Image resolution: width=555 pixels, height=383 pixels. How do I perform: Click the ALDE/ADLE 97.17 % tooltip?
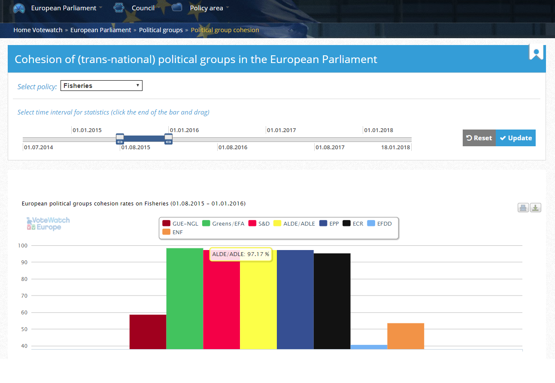[241, 254]
